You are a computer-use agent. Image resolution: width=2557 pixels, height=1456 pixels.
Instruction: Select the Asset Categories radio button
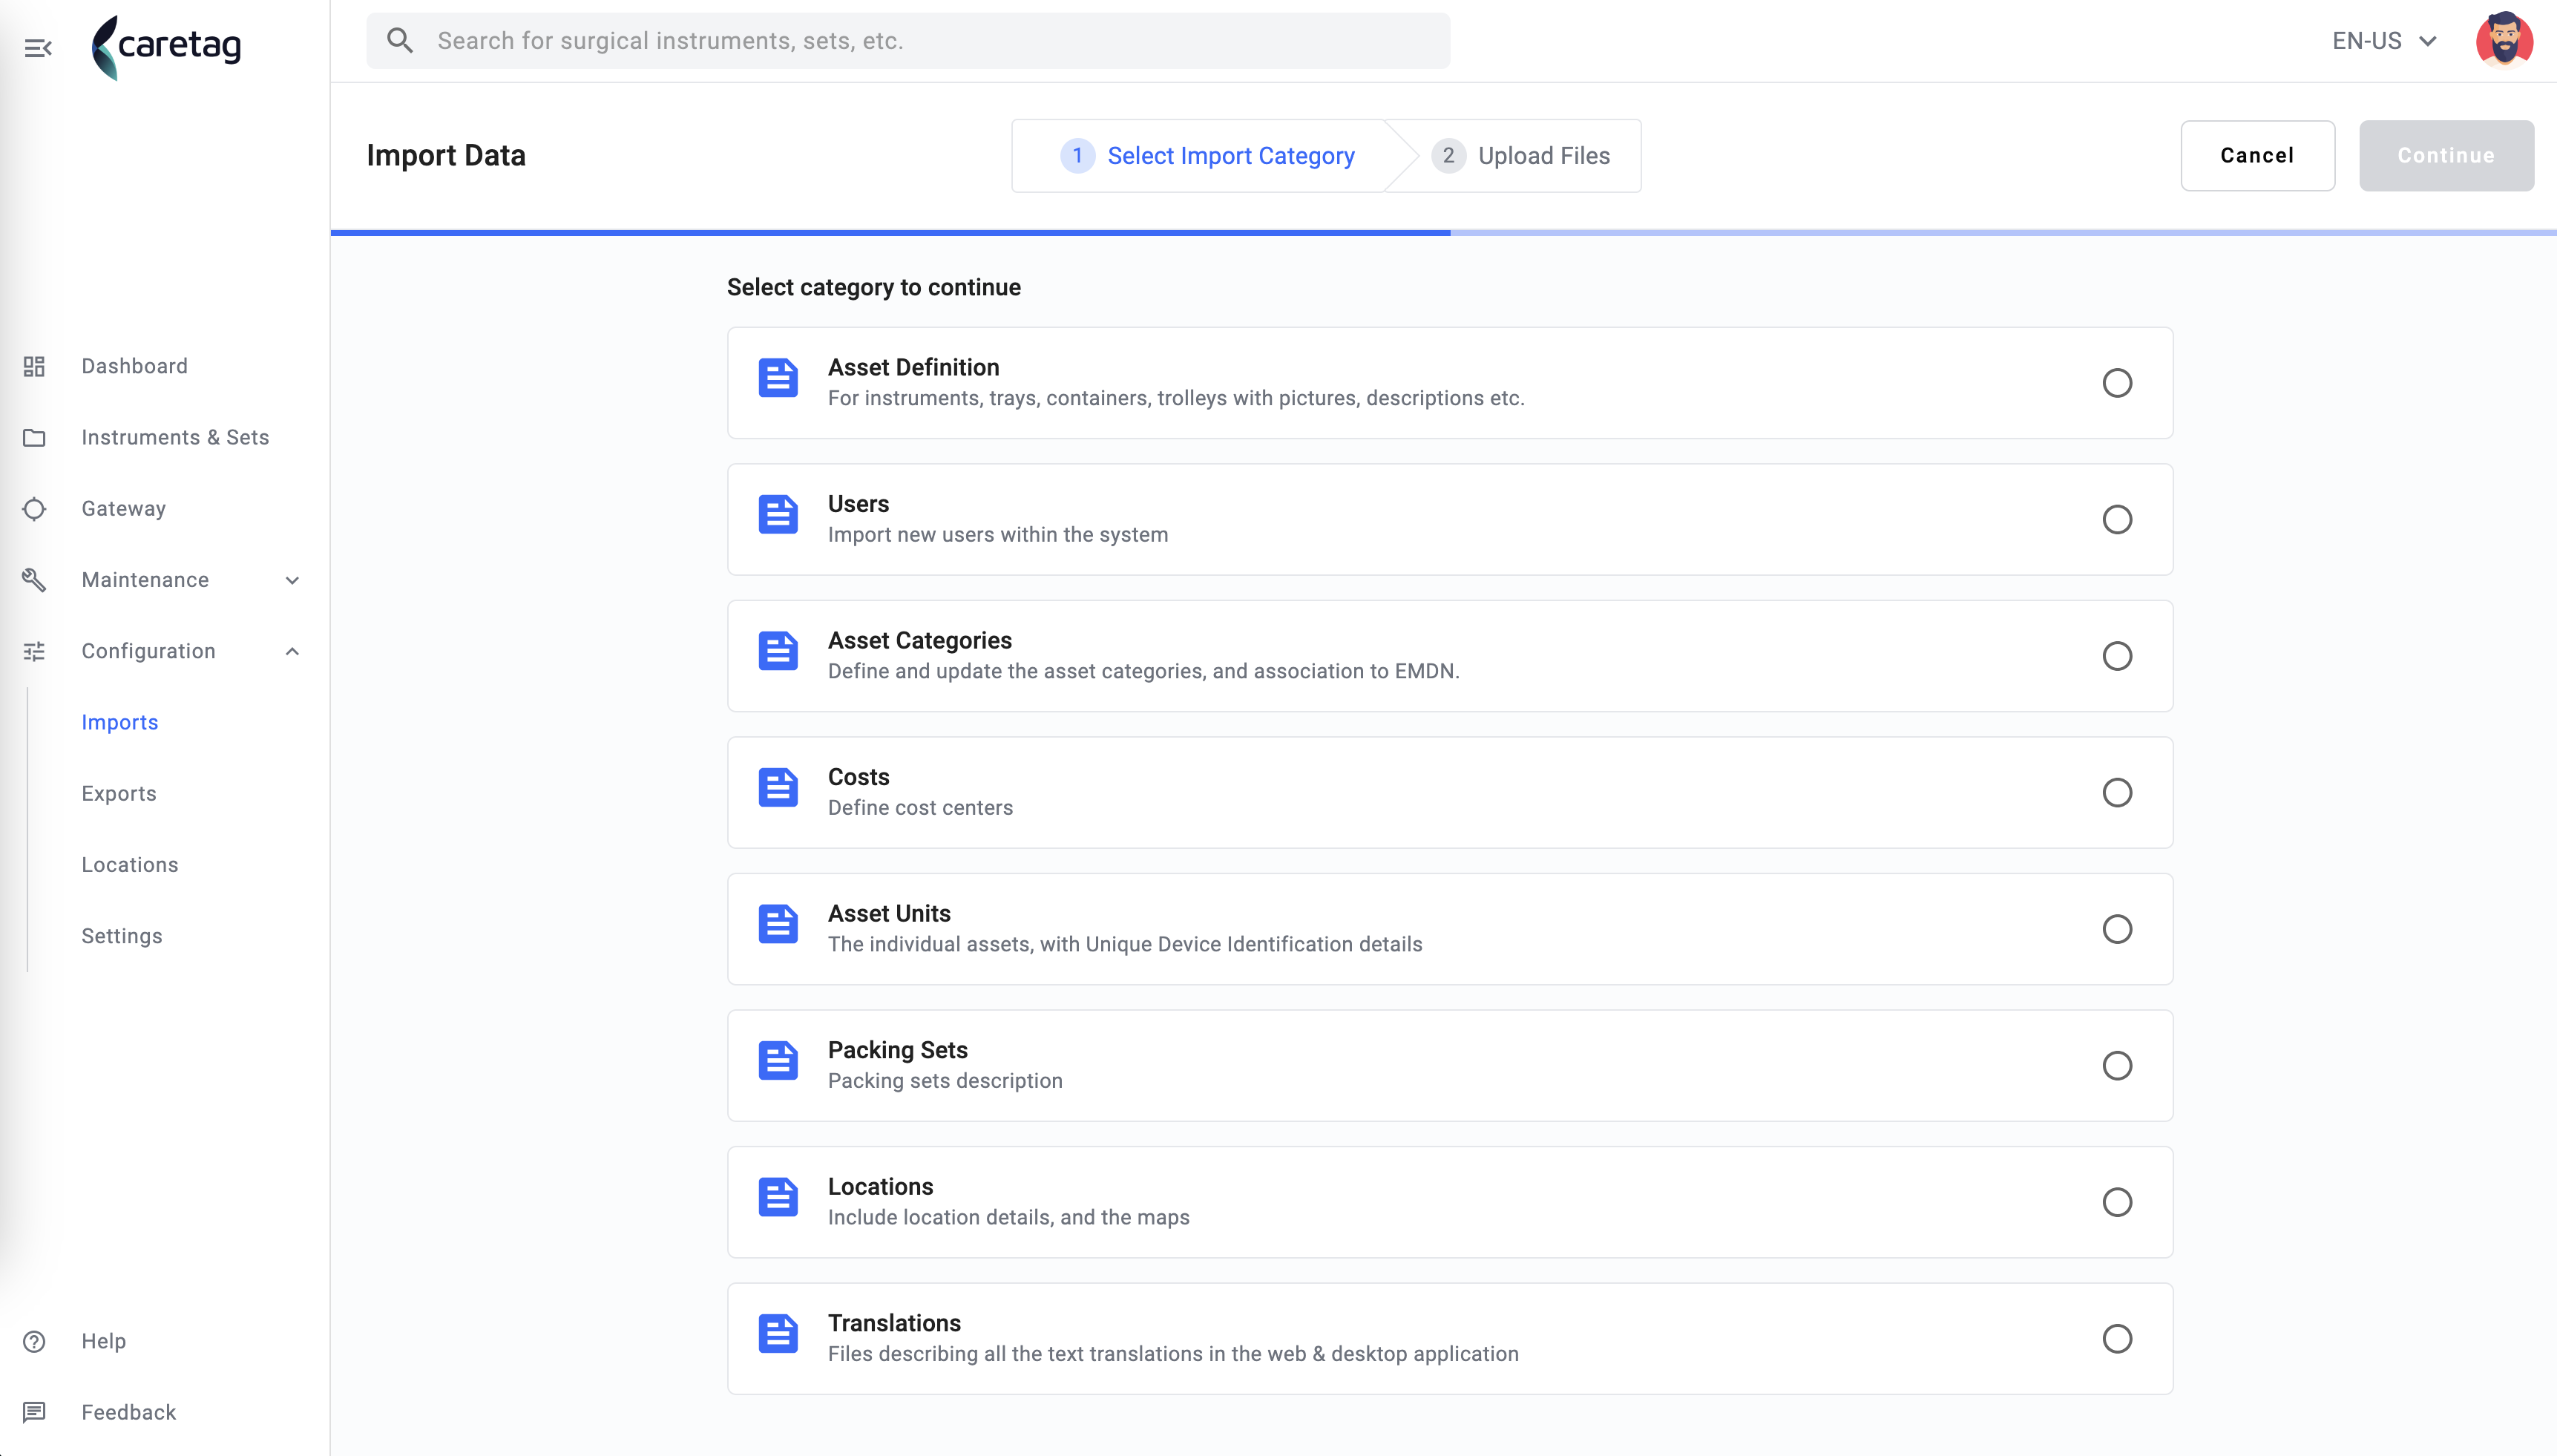point(2117,656)
